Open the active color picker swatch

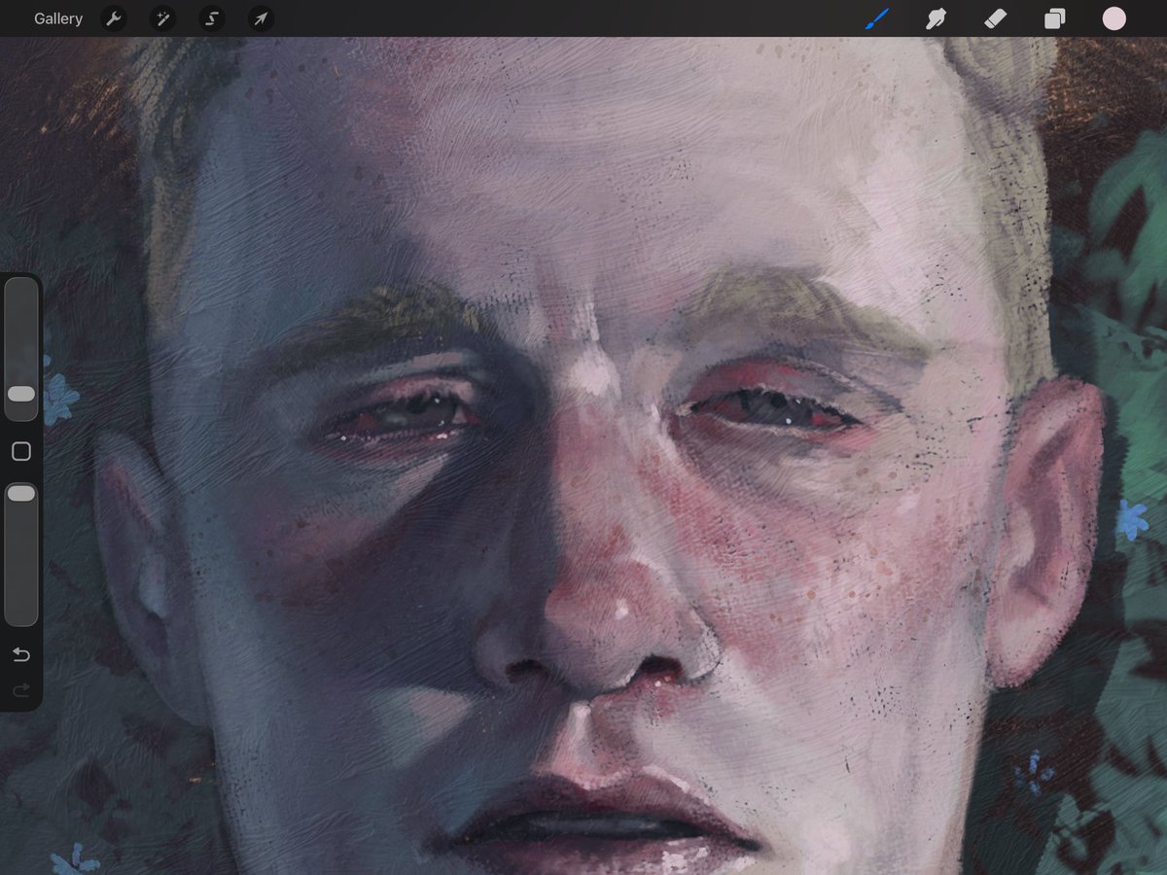[1114, 18]
